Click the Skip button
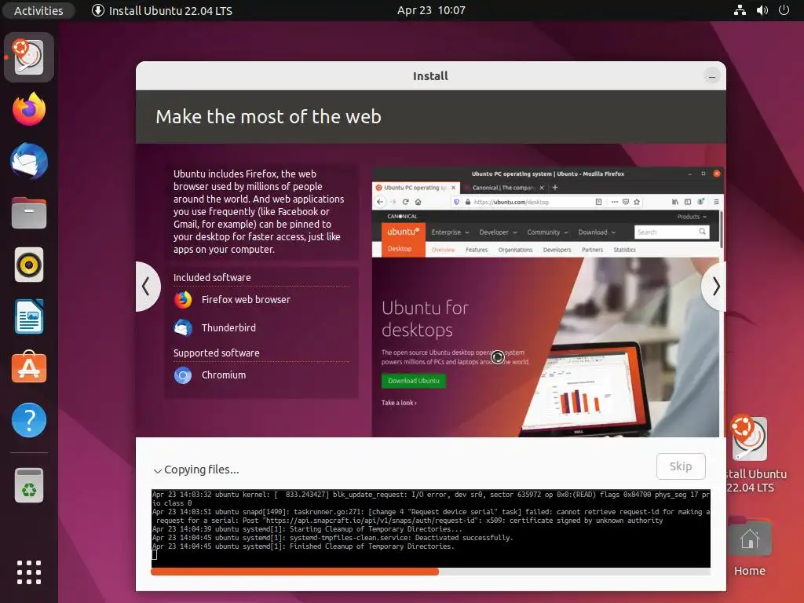The height and width of the screenshot is (603, 804). [x=681, y=466]
